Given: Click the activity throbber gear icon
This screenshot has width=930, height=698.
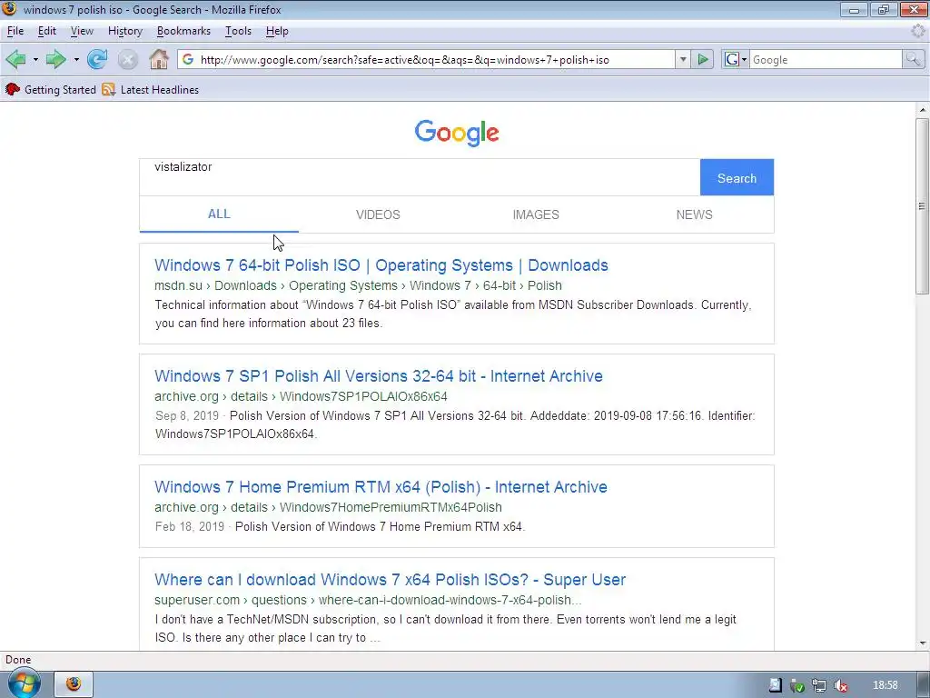Looking at the screenshot, I should click(x=917, y=31).
